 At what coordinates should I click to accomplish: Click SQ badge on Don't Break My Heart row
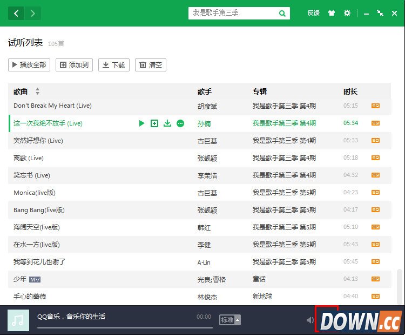coord(375,106)
